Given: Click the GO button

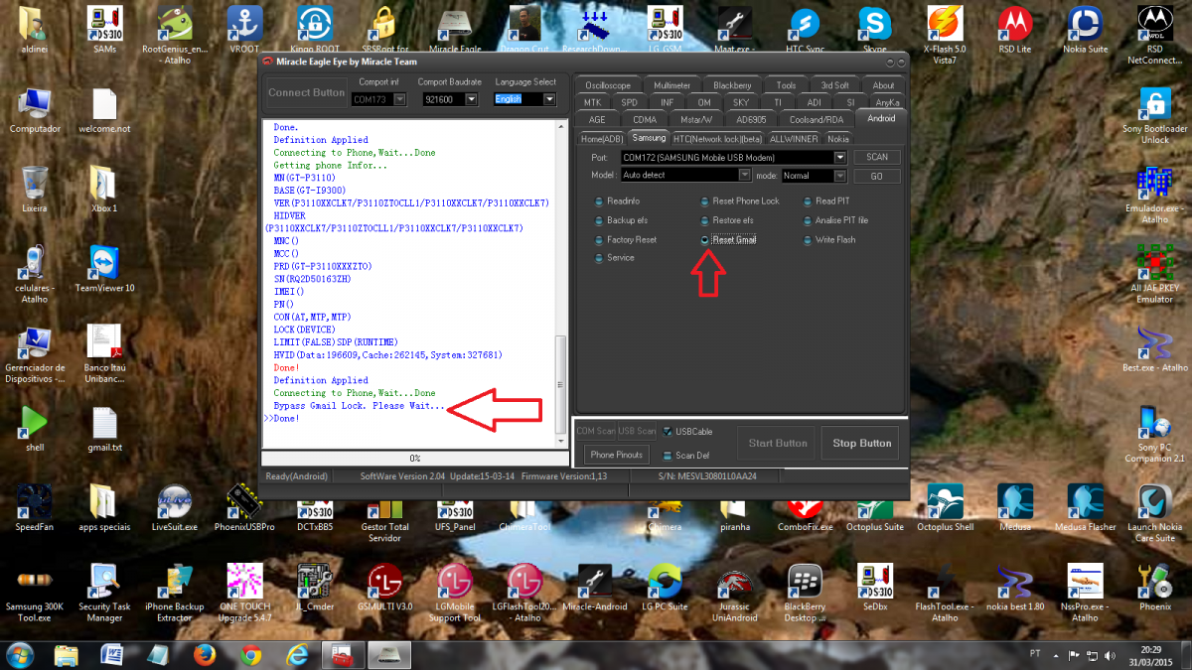Looking at the screenshot, I should click(877, 176).
